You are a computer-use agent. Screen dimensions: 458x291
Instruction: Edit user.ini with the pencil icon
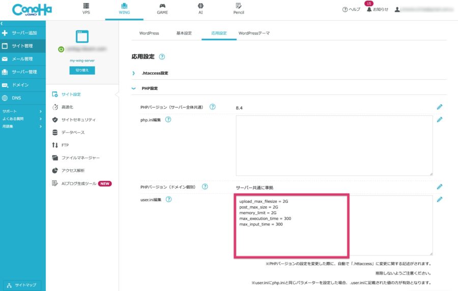[440, 200]
